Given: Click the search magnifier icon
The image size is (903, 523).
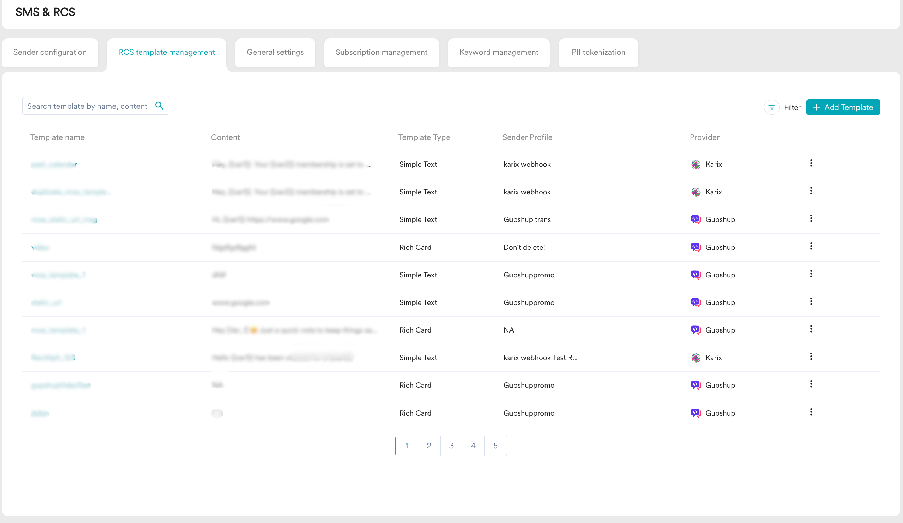Looking at the screenshot, I should point(159,106).
